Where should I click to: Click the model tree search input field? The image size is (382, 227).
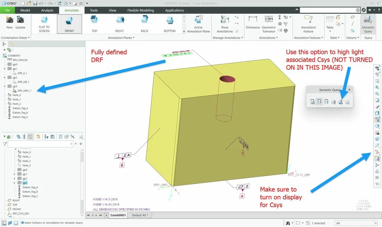pos(41,144)
